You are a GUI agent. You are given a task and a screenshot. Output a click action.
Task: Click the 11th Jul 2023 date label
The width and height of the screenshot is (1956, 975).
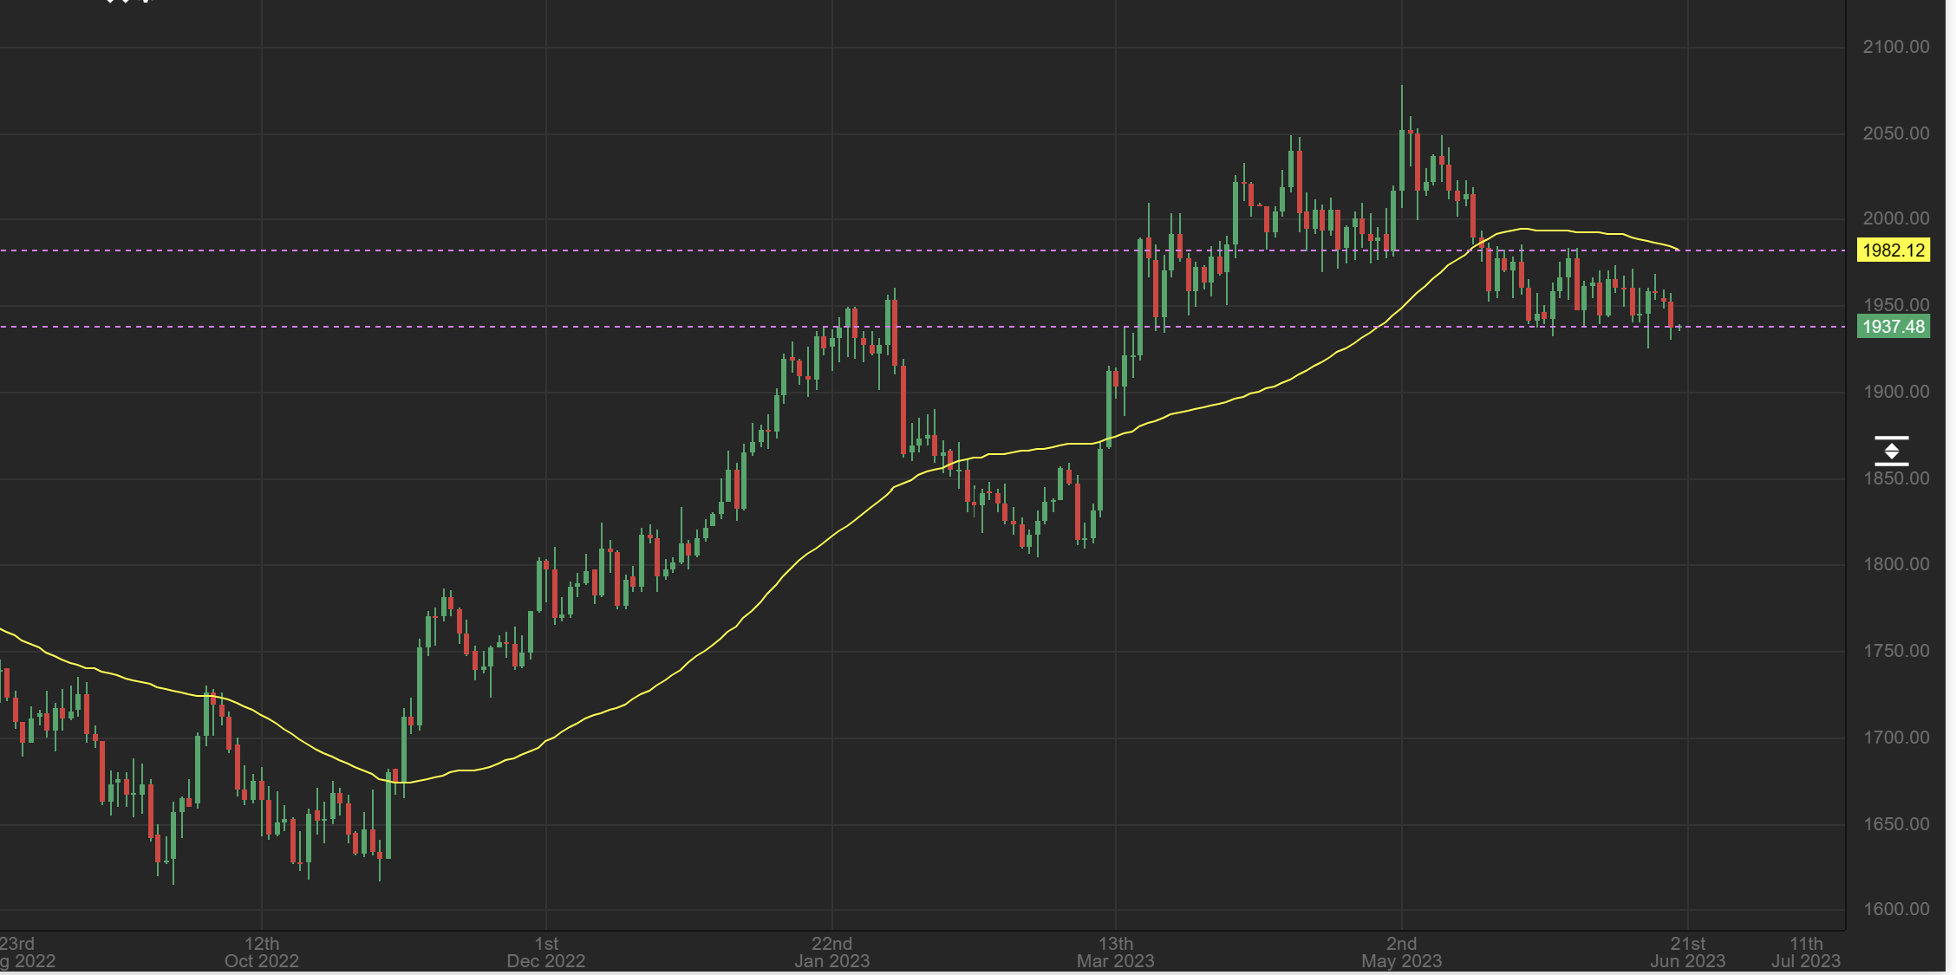coord(1806,952)
